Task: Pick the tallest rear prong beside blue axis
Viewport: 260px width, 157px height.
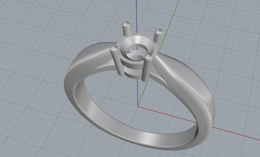Action: click(x=127, y=29)
